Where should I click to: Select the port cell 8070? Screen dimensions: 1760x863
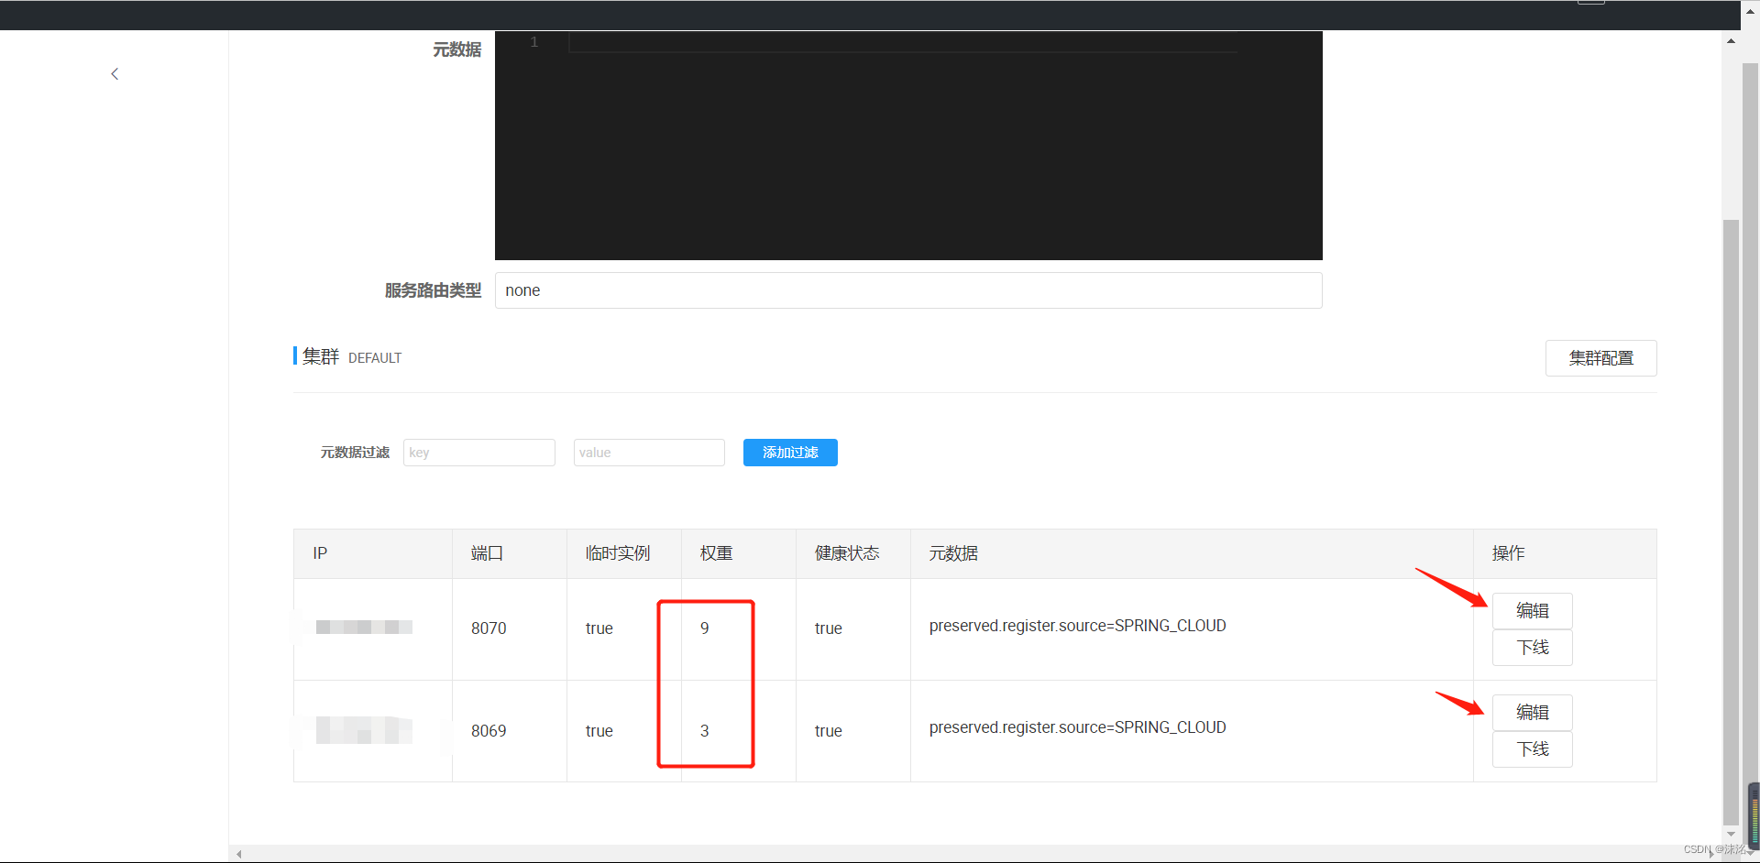click(489, 628)
